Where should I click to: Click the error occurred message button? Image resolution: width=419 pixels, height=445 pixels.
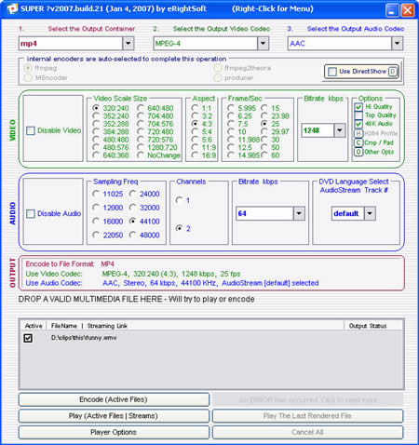(307, 399)
